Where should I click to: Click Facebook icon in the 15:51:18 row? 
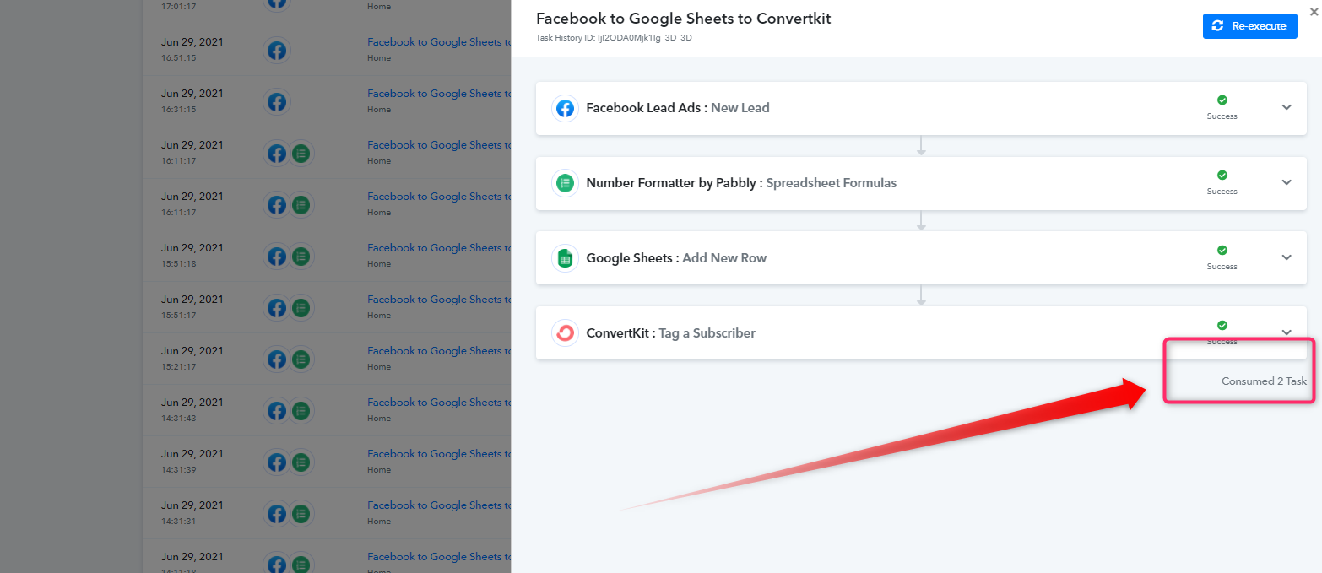(276, 257)
